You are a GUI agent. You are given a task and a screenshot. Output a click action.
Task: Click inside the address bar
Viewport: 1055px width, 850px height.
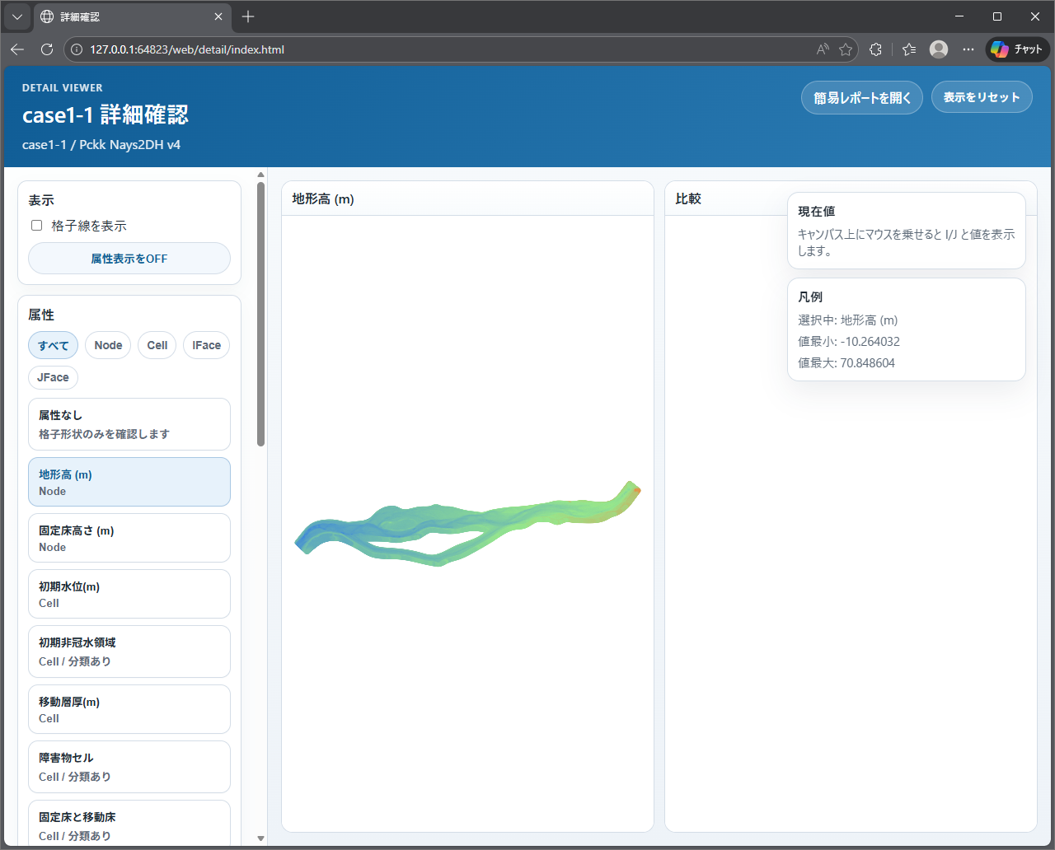pyautogui.click(x=330, y=49)
